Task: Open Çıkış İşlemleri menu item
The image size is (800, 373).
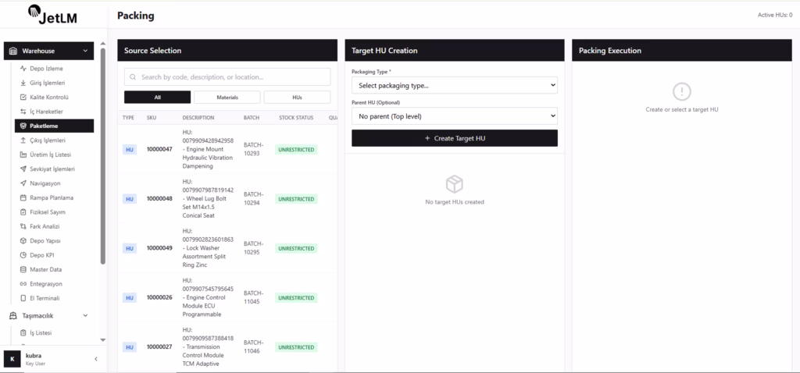Action: [48, 140]
